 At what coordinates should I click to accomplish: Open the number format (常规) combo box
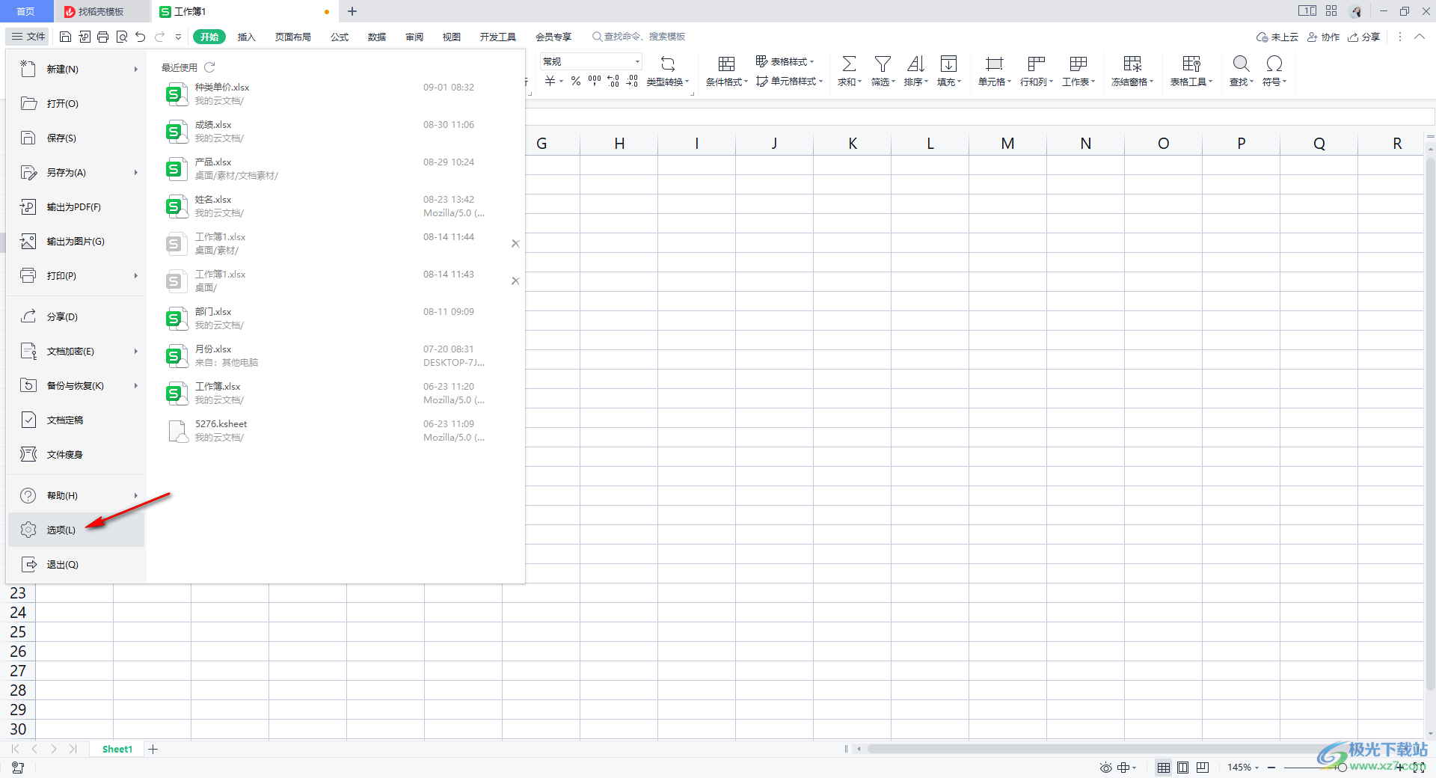(591, 61)
